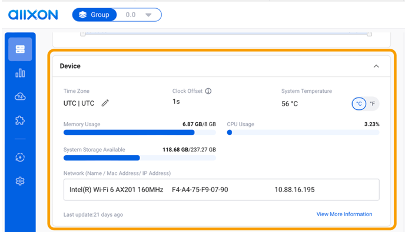Click the UTC | UTC time zone value
405x232 pixels.
pos(79,103)
